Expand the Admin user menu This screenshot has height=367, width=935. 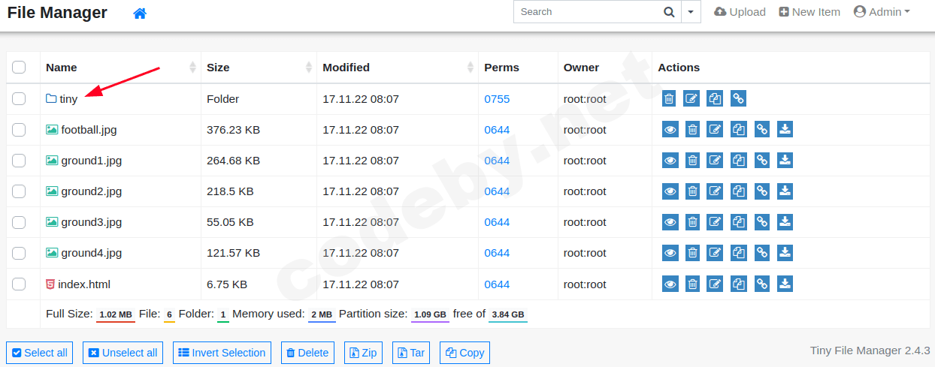pos(882,12)
